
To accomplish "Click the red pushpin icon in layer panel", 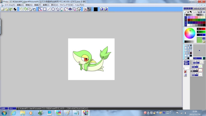I will [185, 72].
